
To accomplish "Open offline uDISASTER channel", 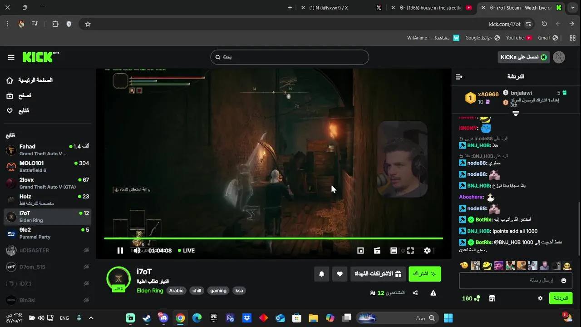I will [x=48, y=250].
